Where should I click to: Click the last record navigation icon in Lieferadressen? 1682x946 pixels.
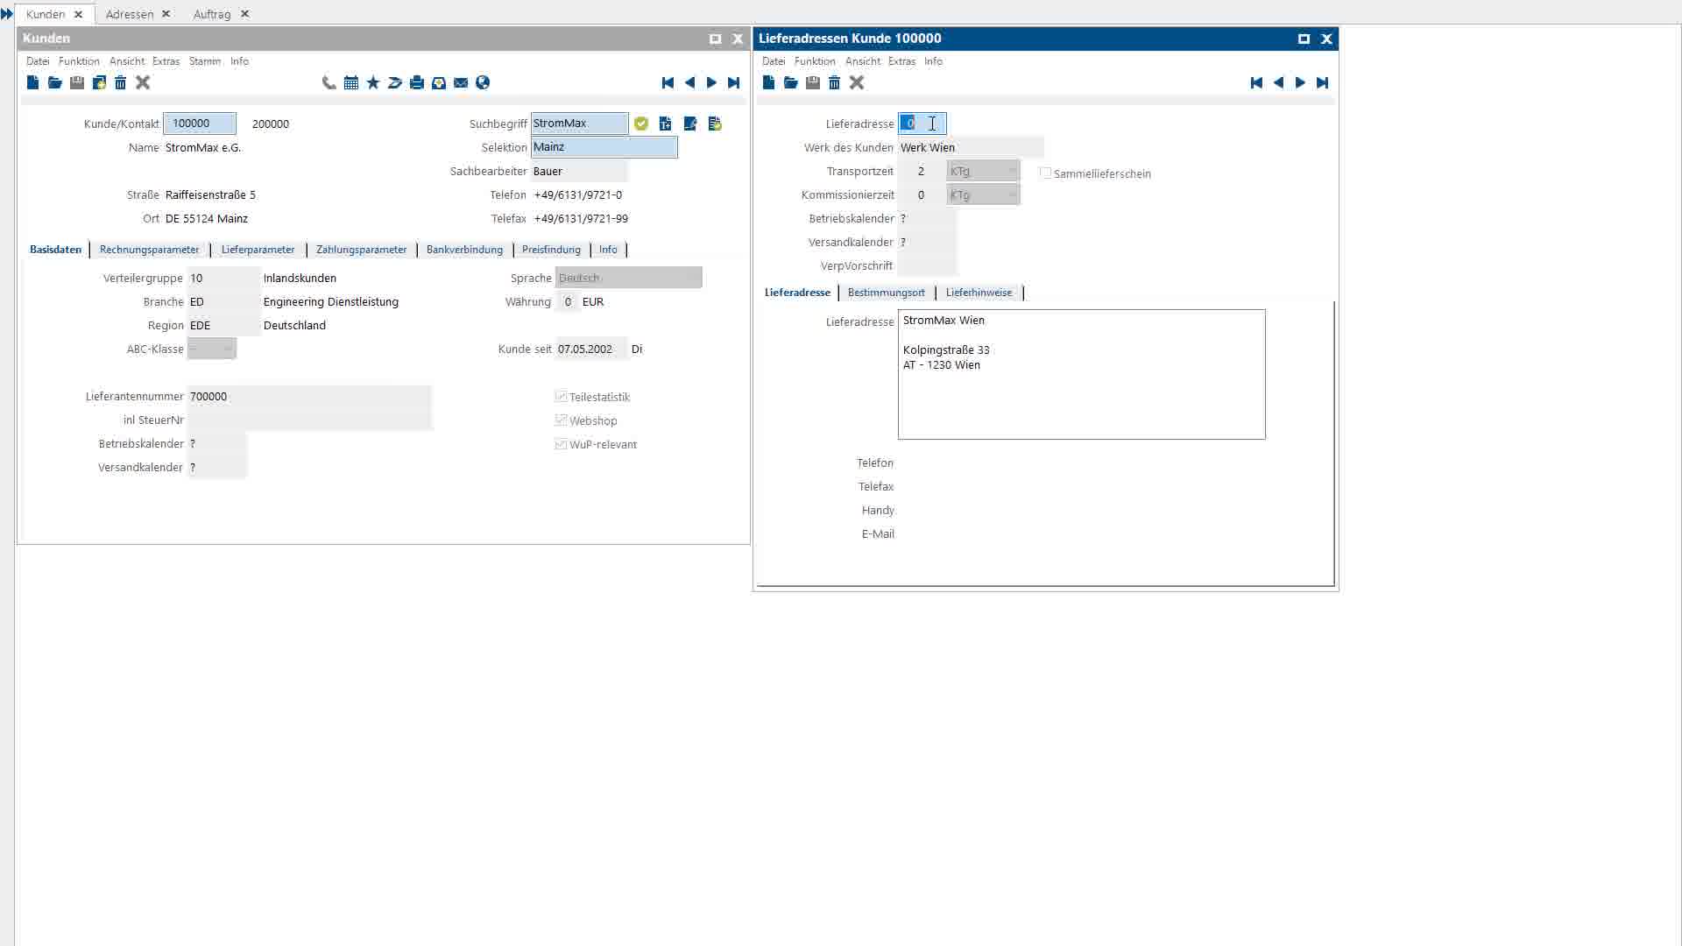coord(1322,82)
